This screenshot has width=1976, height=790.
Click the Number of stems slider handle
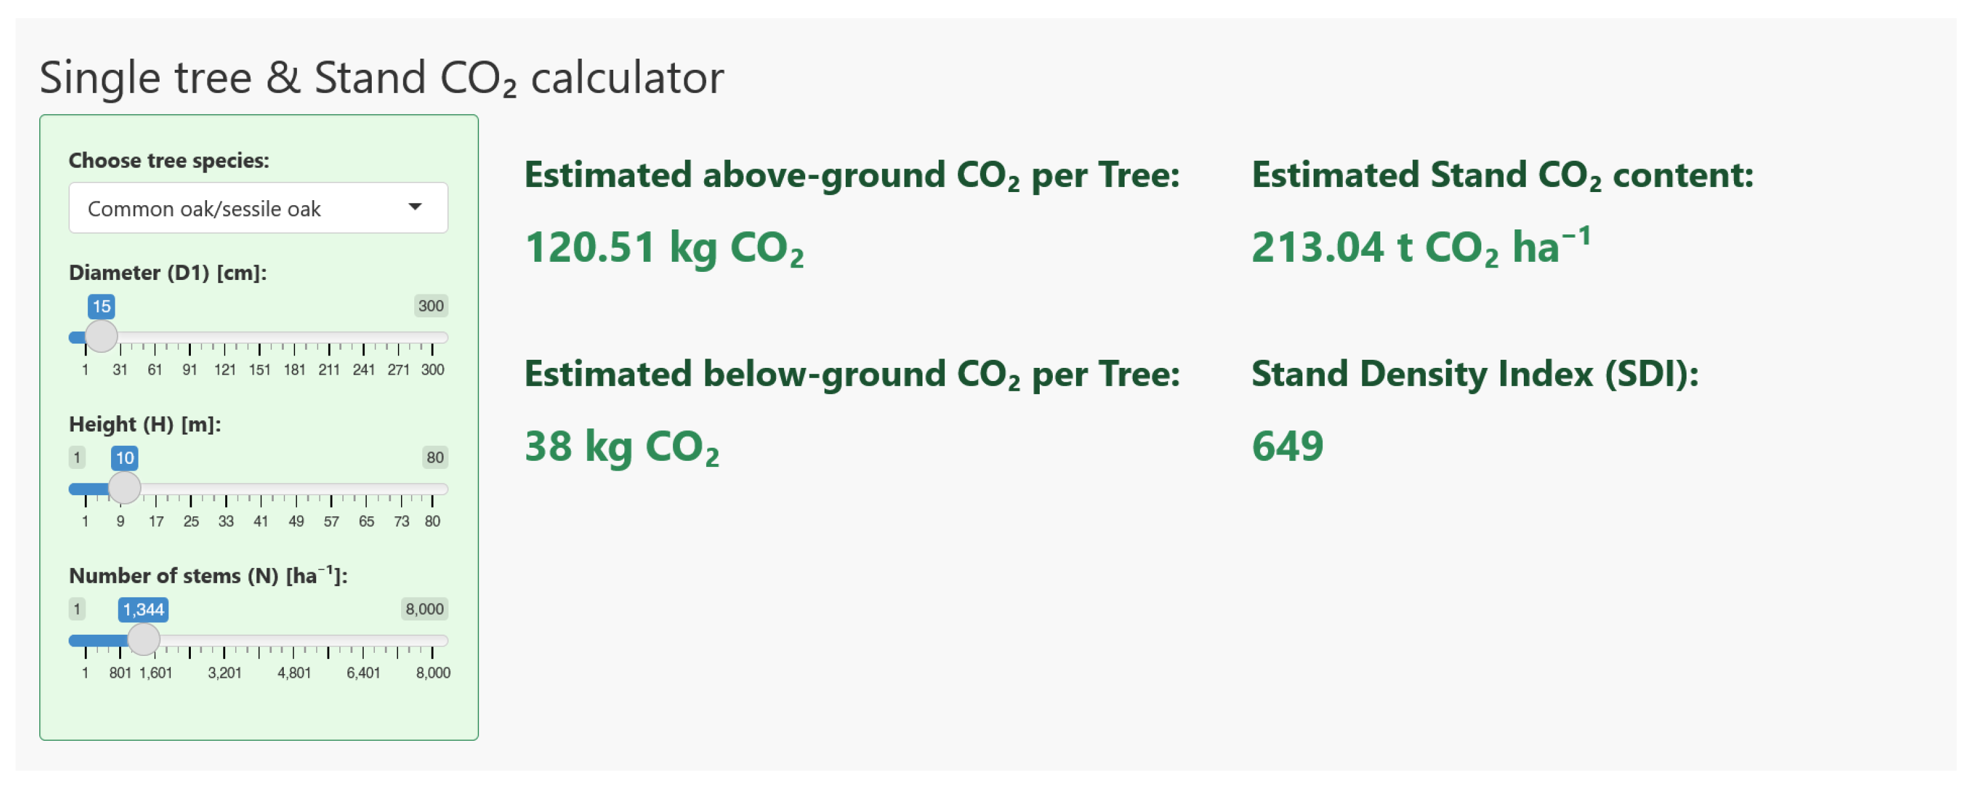143,640
